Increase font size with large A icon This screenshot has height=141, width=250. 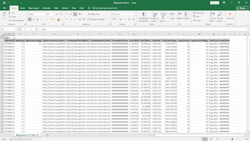pos(57,14)
